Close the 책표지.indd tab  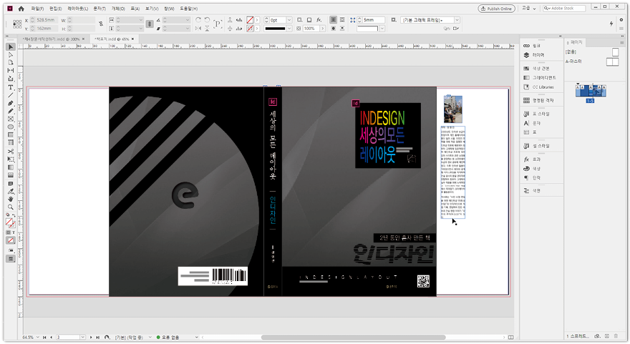pyautogui.click(x=133, y=39)
